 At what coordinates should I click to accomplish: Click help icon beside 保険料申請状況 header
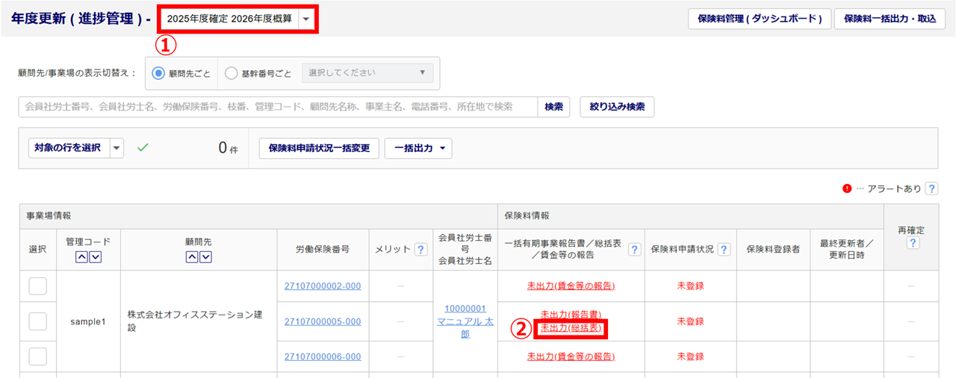point(723,250)
